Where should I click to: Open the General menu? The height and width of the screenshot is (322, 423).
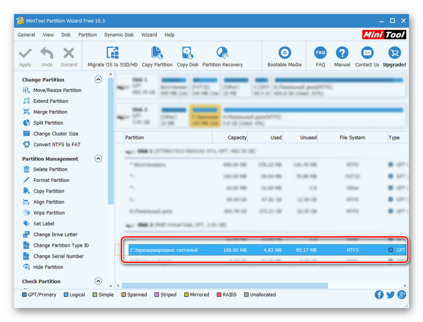26,35
